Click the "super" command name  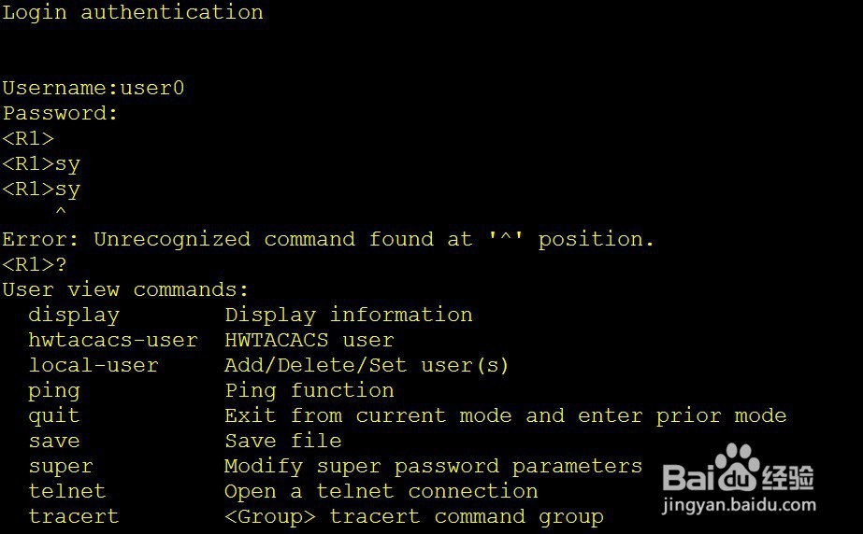tap(61, 466)
